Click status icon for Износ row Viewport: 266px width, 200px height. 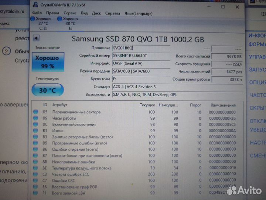tap(35, 130)
